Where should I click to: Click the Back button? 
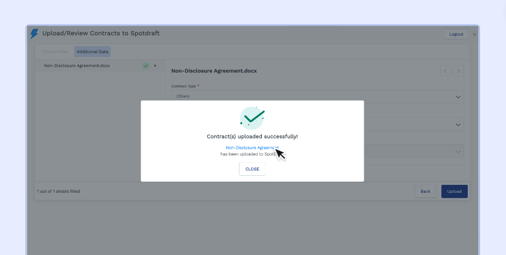tap(425, 191)
